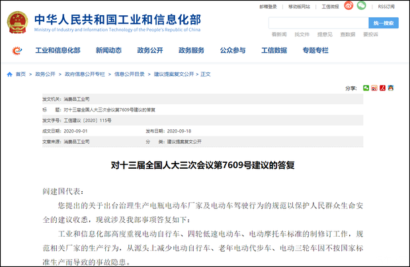Open 工业和信息化部 menu
The height and width of the screenshot is (267, 410).
58,50
